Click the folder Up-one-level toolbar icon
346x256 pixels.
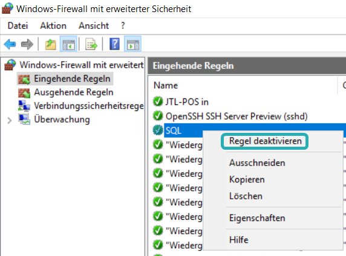pos(51,44)
